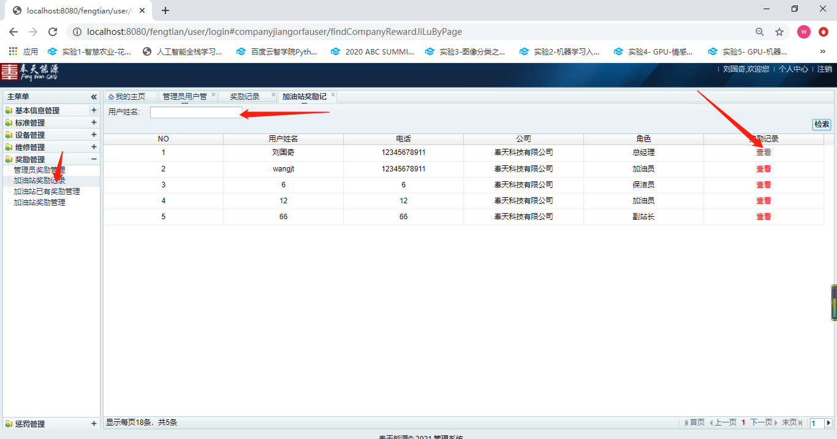The width and height of the screenshot is (837, 439).
Task: Expand the 基本信息管理 menu section
Action: [x=94, y=110]
